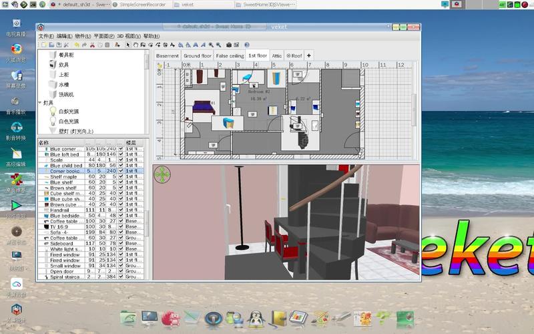Click the plan select-all icon left of ruler

pos(159,65)
